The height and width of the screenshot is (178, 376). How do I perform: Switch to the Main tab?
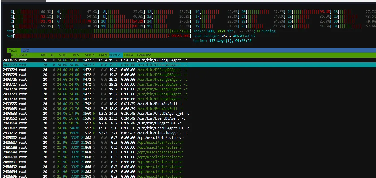coord(13,50)
